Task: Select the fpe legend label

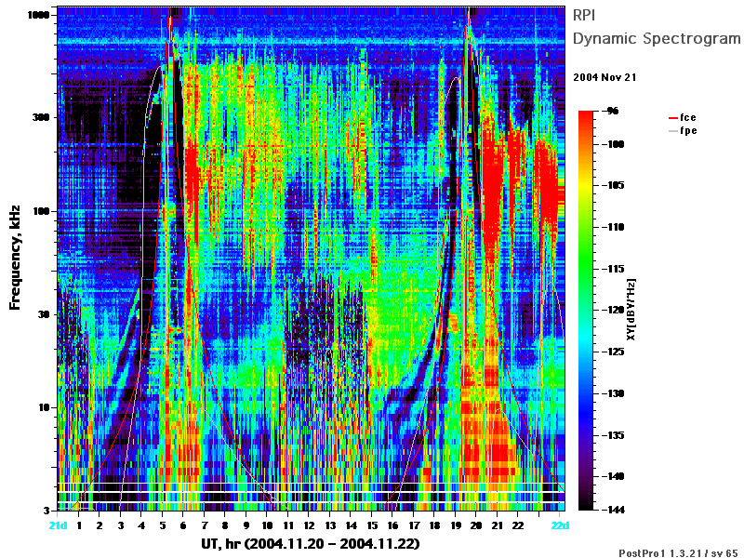Action: click(688, 130)
